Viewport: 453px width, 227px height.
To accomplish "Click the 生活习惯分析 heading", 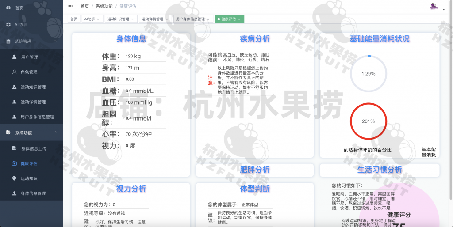I will tap(380, 170).
